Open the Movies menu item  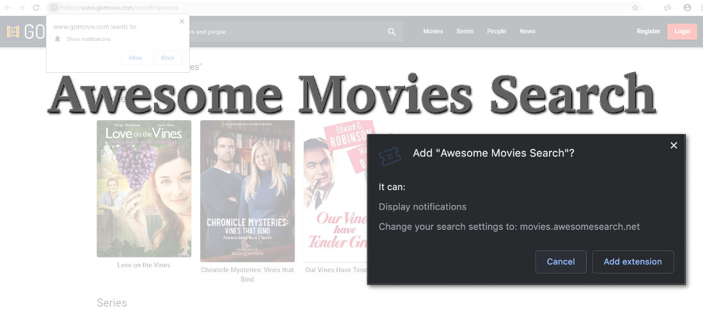pos(433,31)
